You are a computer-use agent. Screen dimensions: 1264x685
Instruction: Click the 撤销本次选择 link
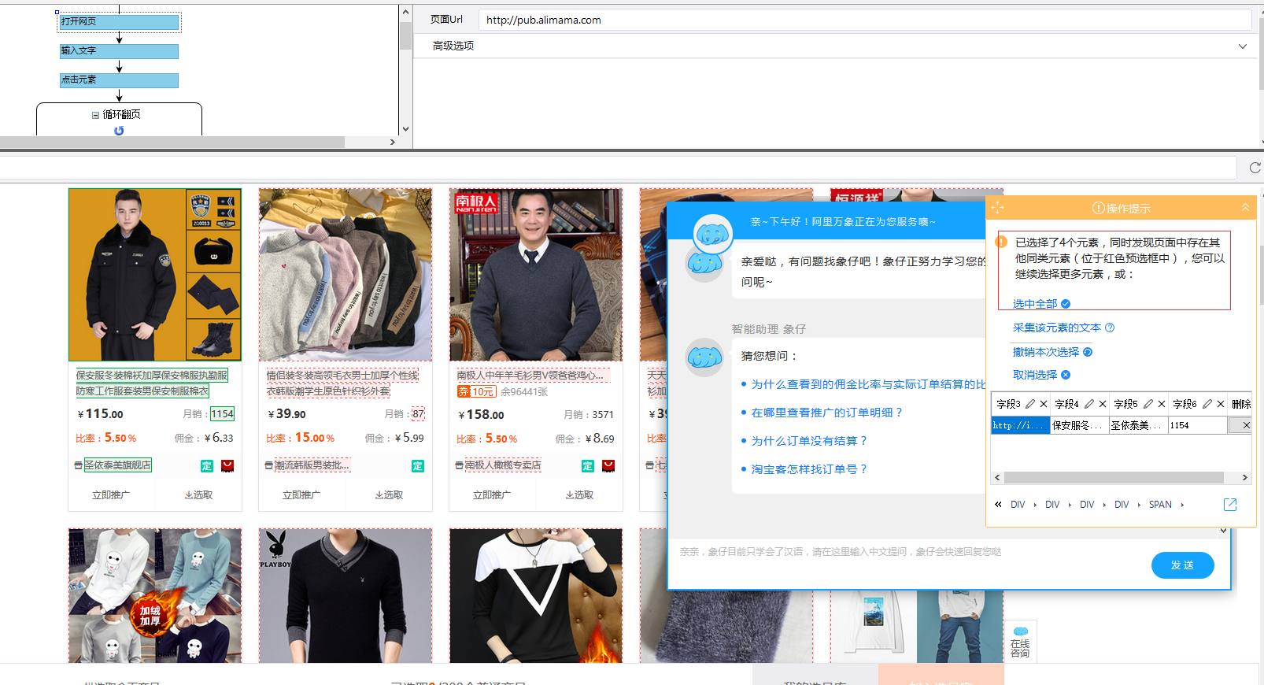[x=1046, y=352]
